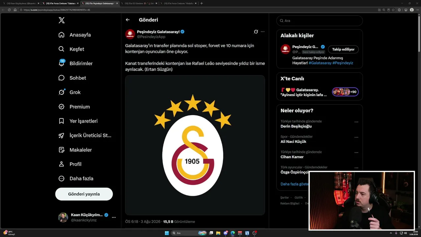Open a new browser tab
The height and width of the screenshot is (237, 421).
[x=202, y=3]
